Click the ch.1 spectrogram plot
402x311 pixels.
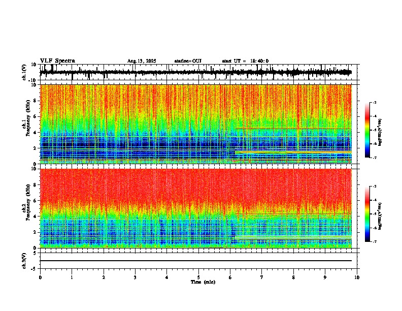[x=196, y=124]
